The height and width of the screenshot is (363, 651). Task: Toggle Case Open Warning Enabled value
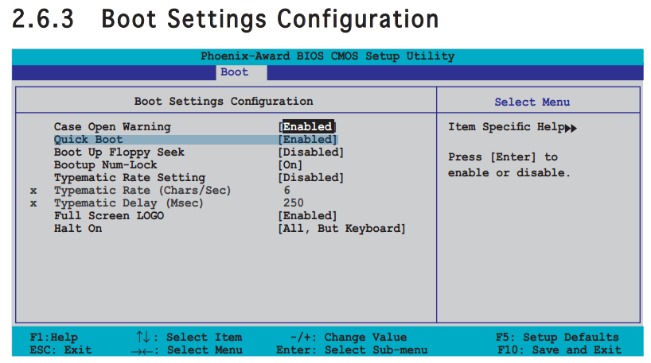pos(307,127)
